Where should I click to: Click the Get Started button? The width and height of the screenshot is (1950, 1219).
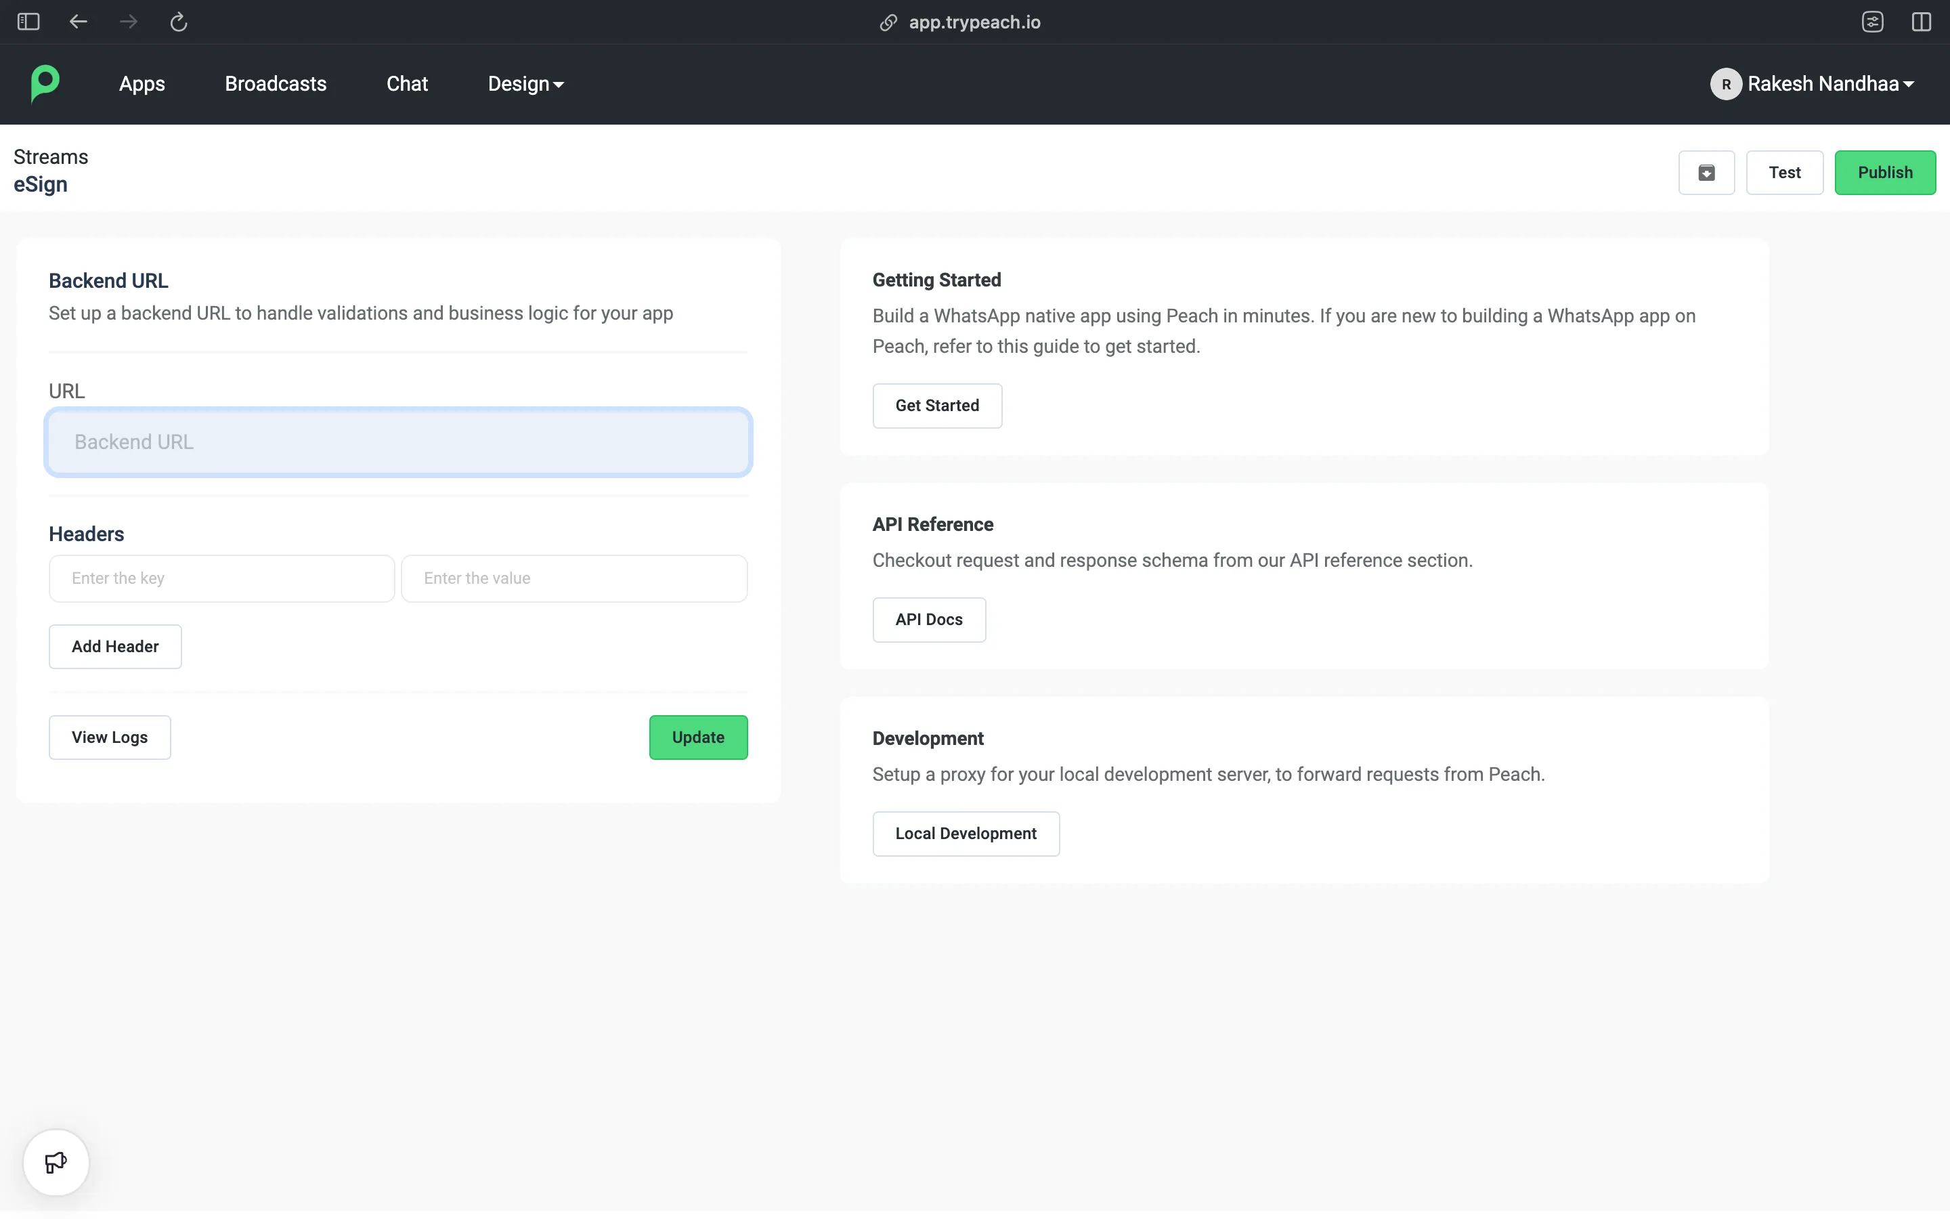[937, 406]
